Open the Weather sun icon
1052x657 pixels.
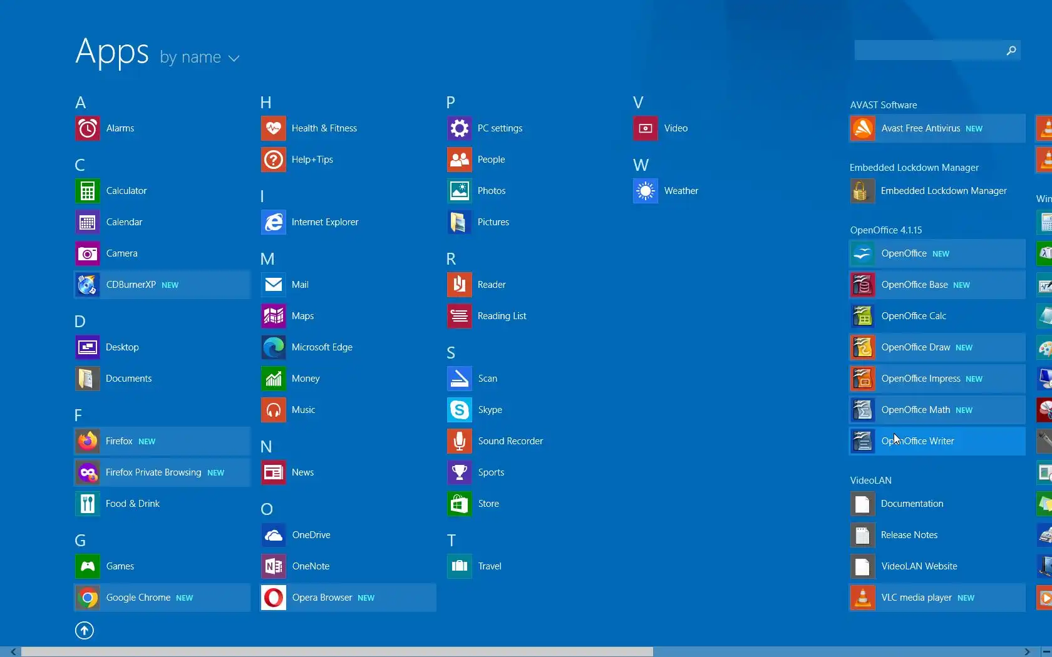pos(646,191)
